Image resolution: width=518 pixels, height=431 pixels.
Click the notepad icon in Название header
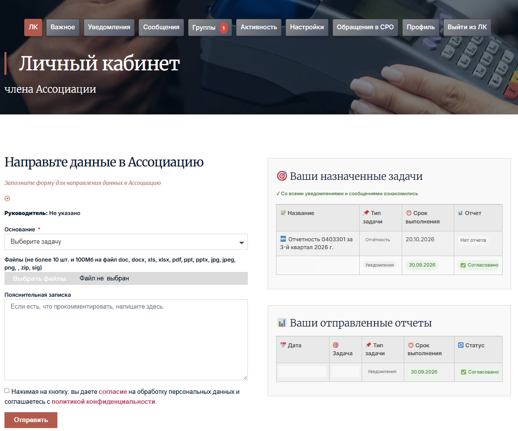[283, 213]
